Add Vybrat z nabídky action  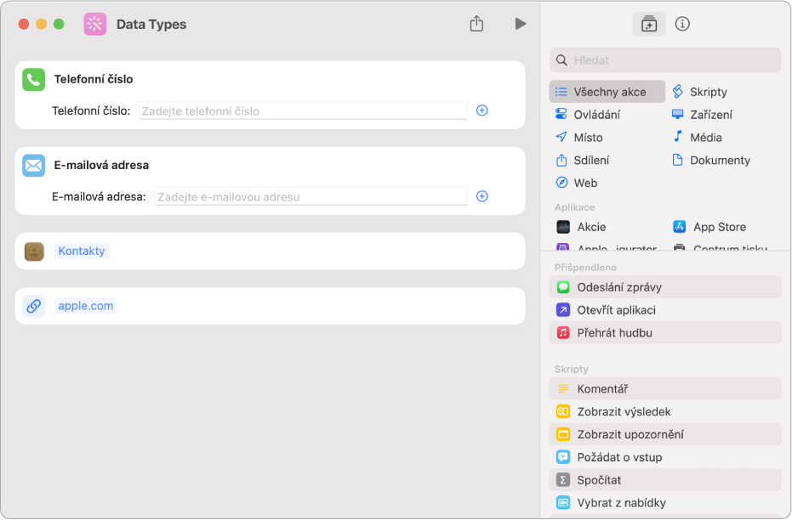pyautogui.click(x=665, y=502)
